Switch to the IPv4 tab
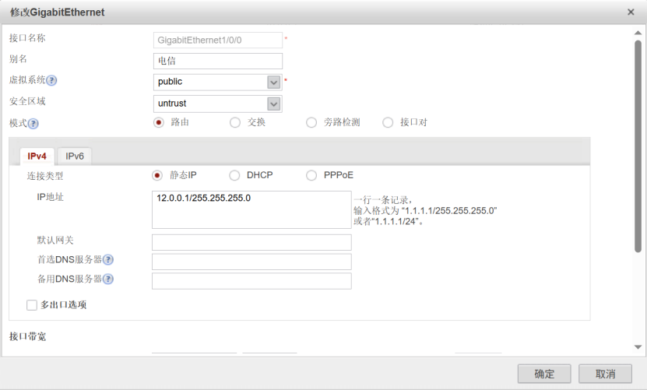This screenshot has width=647, height=390. 37,156
